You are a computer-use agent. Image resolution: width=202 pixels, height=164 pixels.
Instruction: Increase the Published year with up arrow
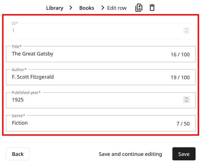[x=186, y=98]
